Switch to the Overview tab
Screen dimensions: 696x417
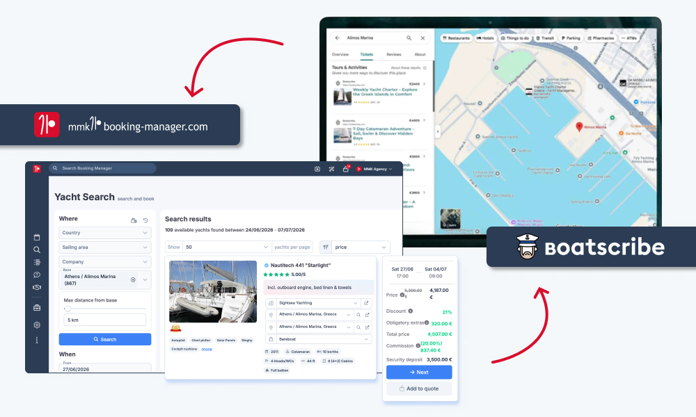(340, 54)
